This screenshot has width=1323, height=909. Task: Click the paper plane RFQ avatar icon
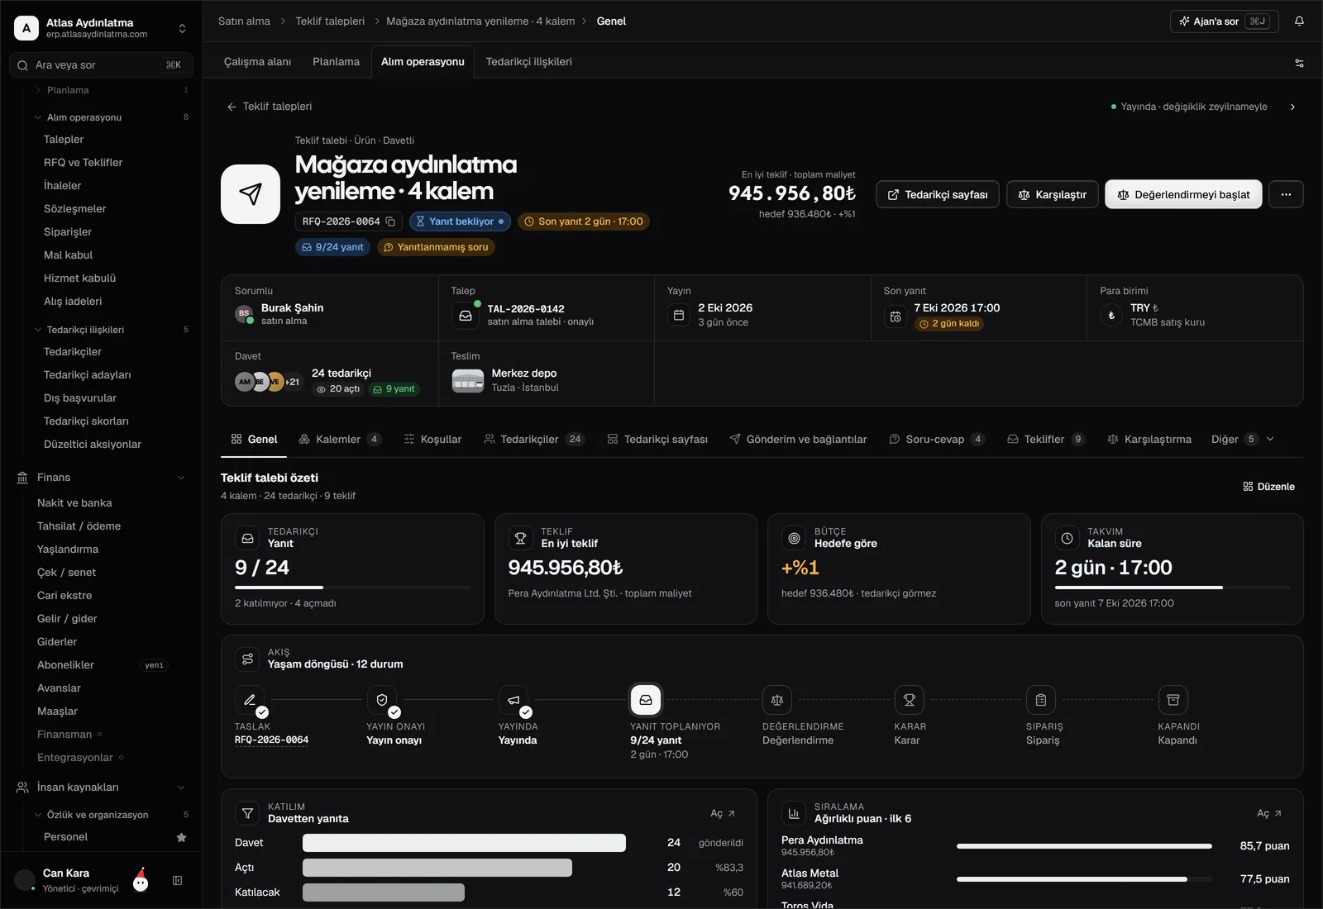click(x=251, y=194)
